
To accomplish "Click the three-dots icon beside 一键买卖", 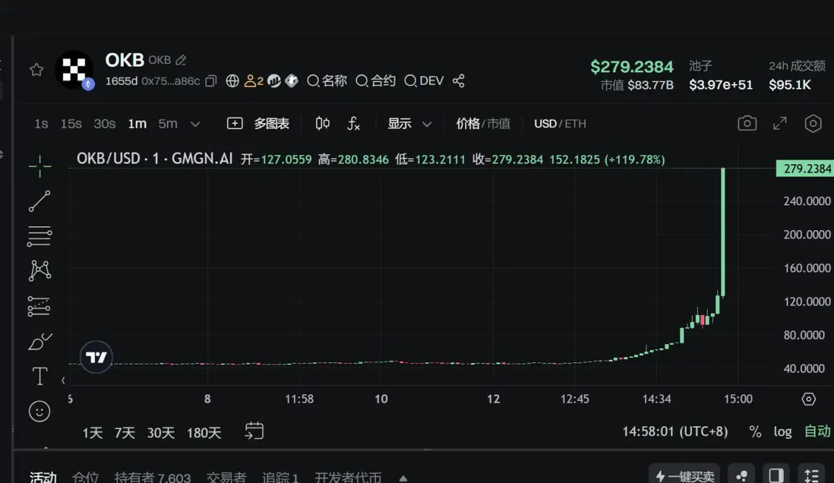I will tap(743, 475).
